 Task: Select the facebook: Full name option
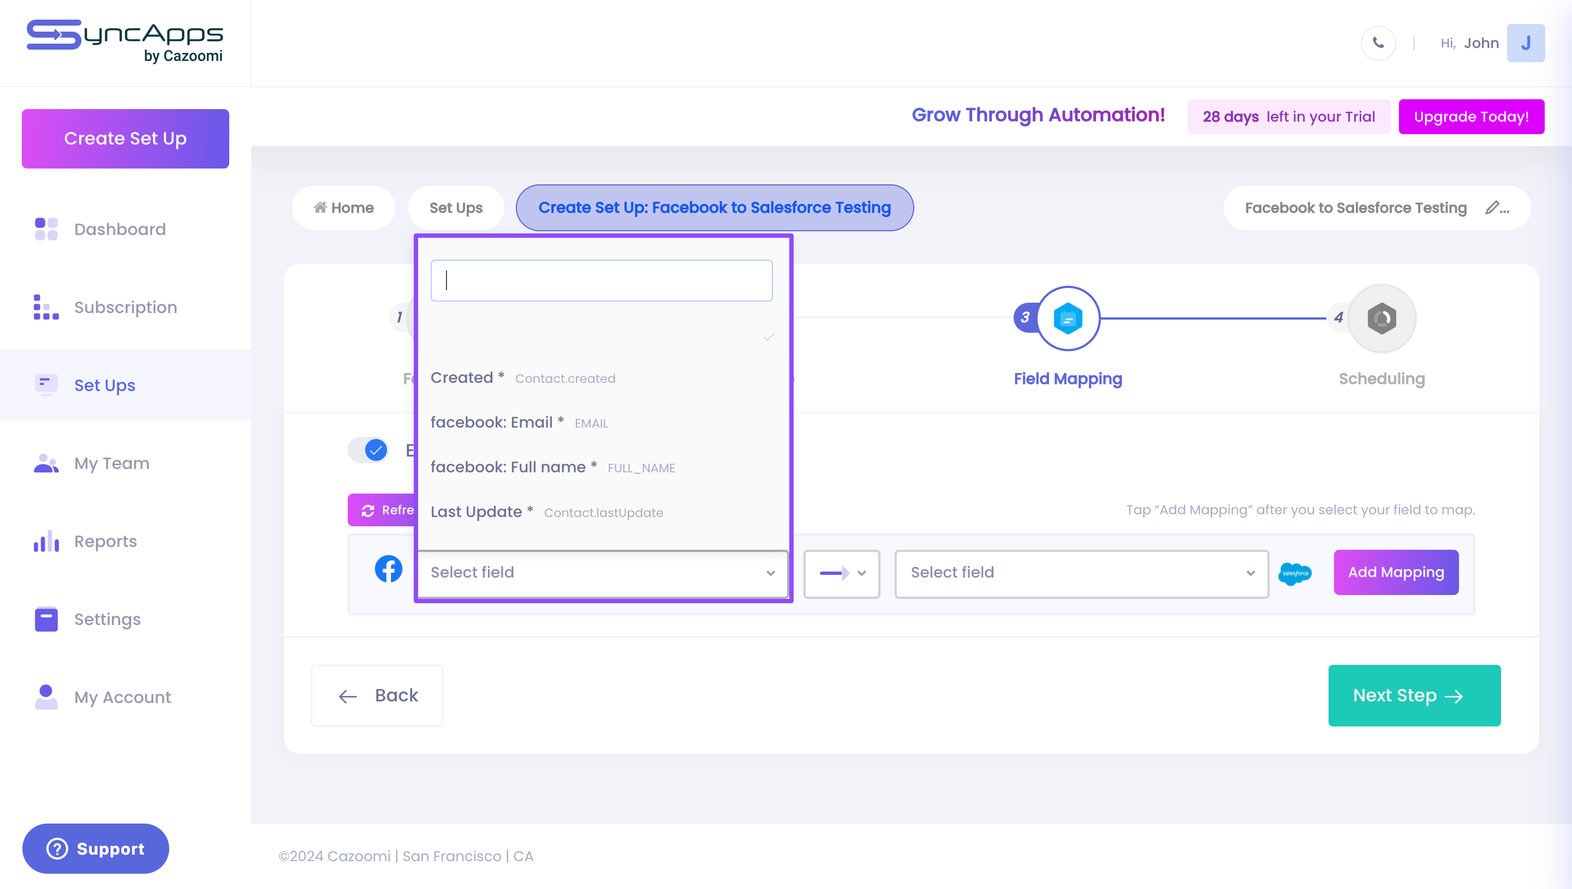click(603, 467)
